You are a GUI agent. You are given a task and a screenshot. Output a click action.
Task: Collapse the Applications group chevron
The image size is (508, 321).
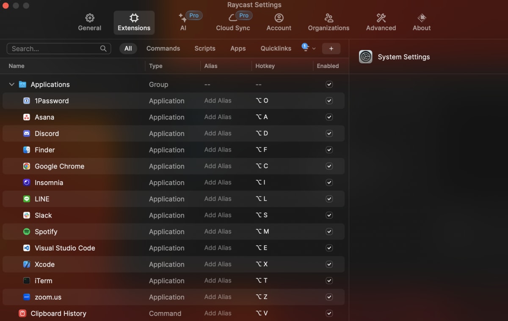pyautogui.click(x=11, y=84)
